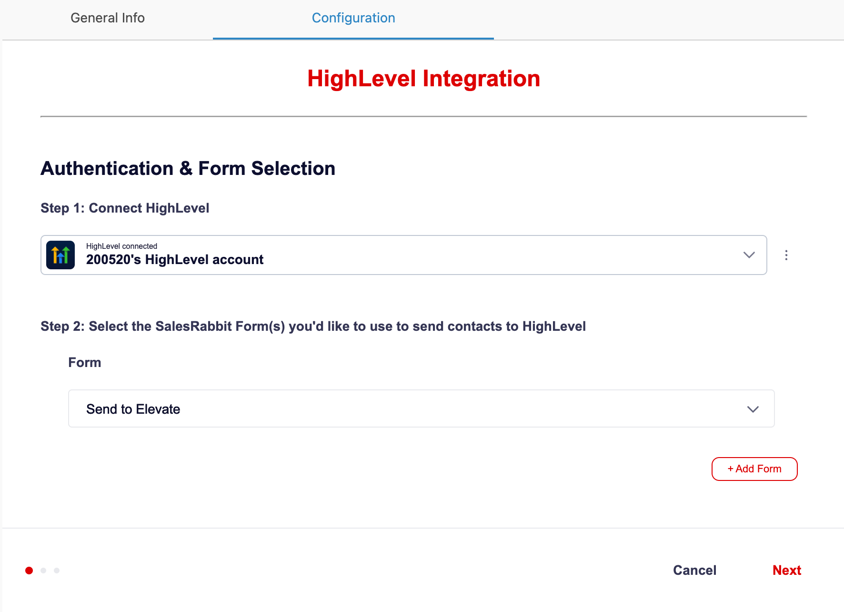Select the Configuration tab
Screen dimensions: 844x612
pyautogui.click(x=353, y=18)
